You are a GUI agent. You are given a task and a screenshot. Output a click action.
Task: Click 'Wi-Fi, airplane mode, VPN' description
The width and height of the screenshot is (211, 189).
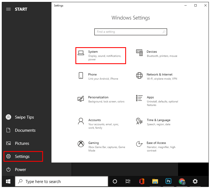click(162, 79)
